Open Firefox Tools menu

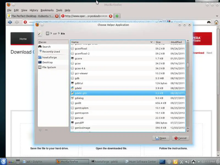pos(59,10)
